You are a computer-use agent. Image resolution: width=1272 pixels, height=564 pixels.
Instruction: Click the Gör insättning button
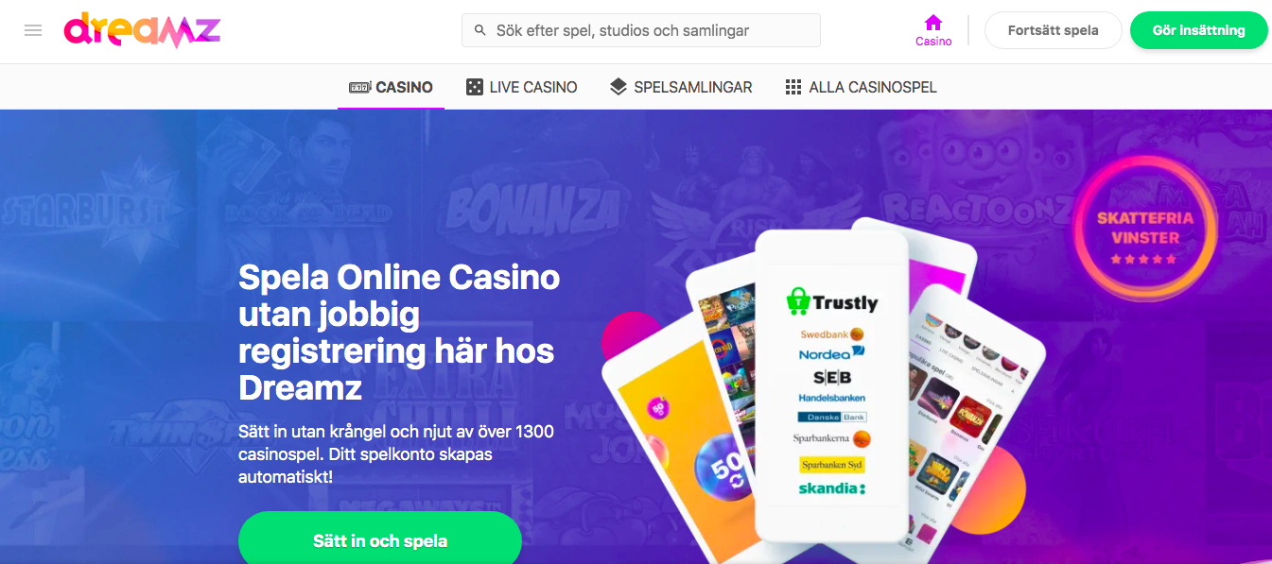coord(1198,30)
